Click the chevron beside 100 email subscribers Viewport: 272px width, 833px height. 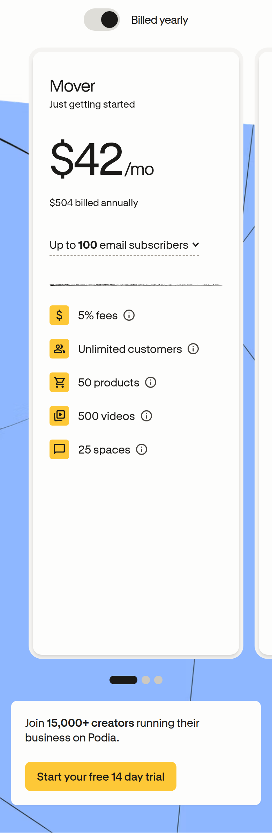coord(196,245)
